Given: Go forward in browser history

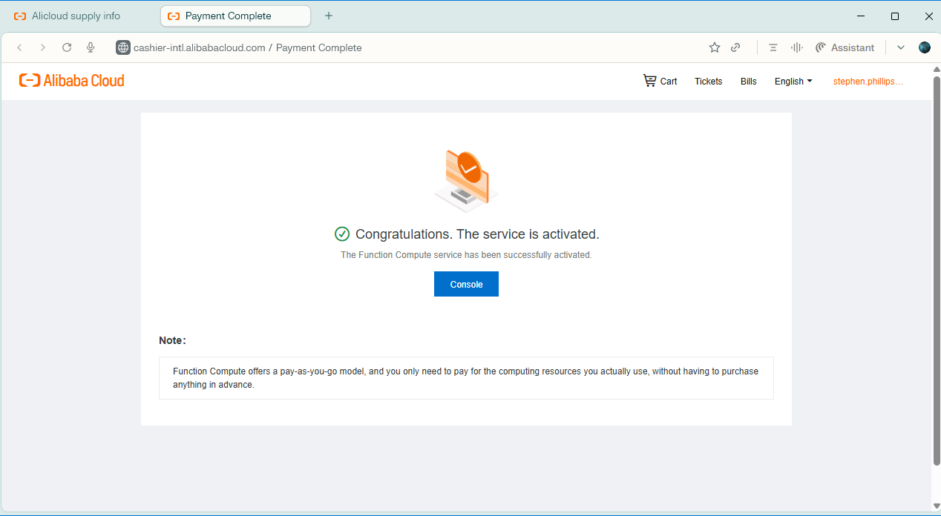Looking at the screenshot, I should (x=43, y=47).
